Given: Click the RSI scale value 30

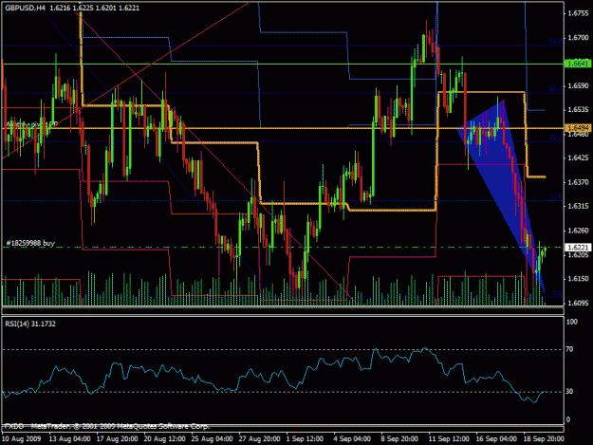Looking at the screenshot, I should click(x=569, y=392).
